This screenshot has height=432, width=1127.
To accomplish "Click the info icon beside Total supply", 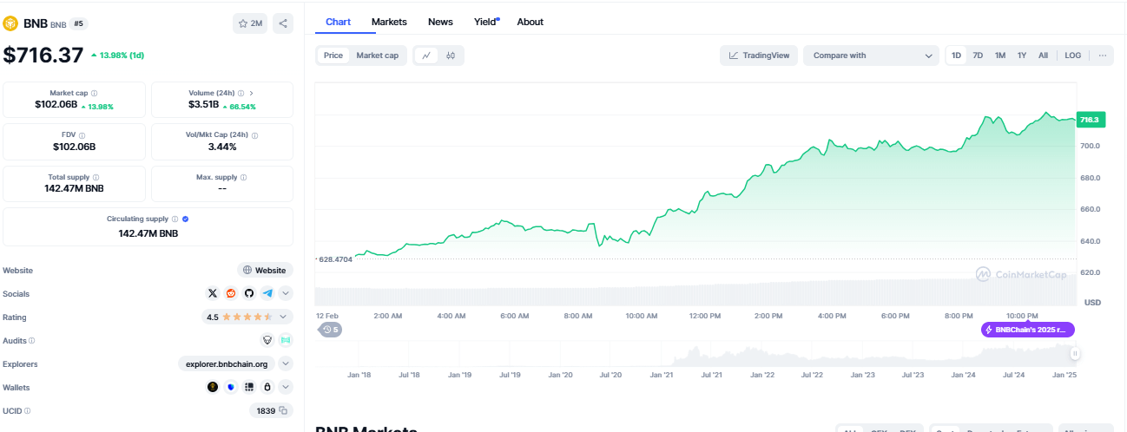I will [x=96, y=177].
